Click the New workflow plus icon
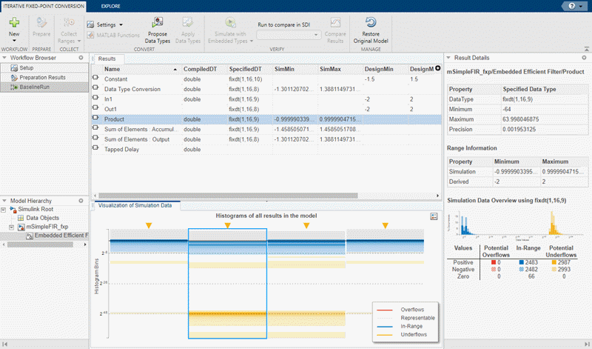This screenshot has width=592, height=349. point(14,24)
